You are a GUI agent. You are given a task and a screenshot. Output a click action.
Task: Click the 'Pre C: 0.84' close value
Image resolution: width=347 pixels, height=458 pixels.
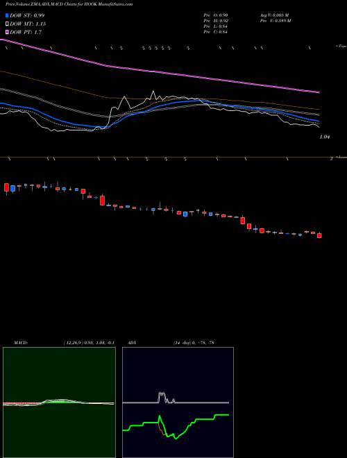[216, 32]
